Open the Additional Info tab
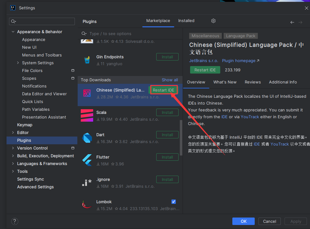Viewport: 310px width, 229px height. [x=283, y=82]
